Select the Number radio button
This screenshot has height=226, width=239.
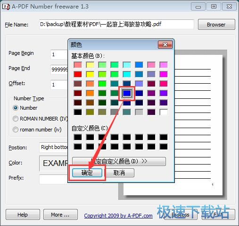point(16,108)
